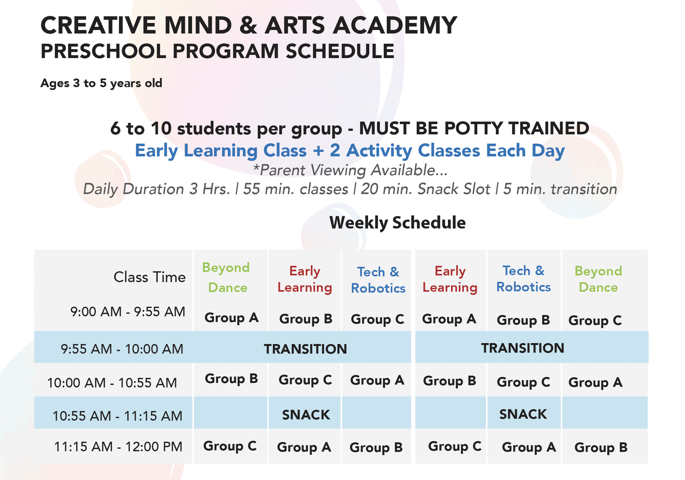Click the 10:55 AM - 11:15 AM time label
Screen dimensions: 685x480
(118, 416)
